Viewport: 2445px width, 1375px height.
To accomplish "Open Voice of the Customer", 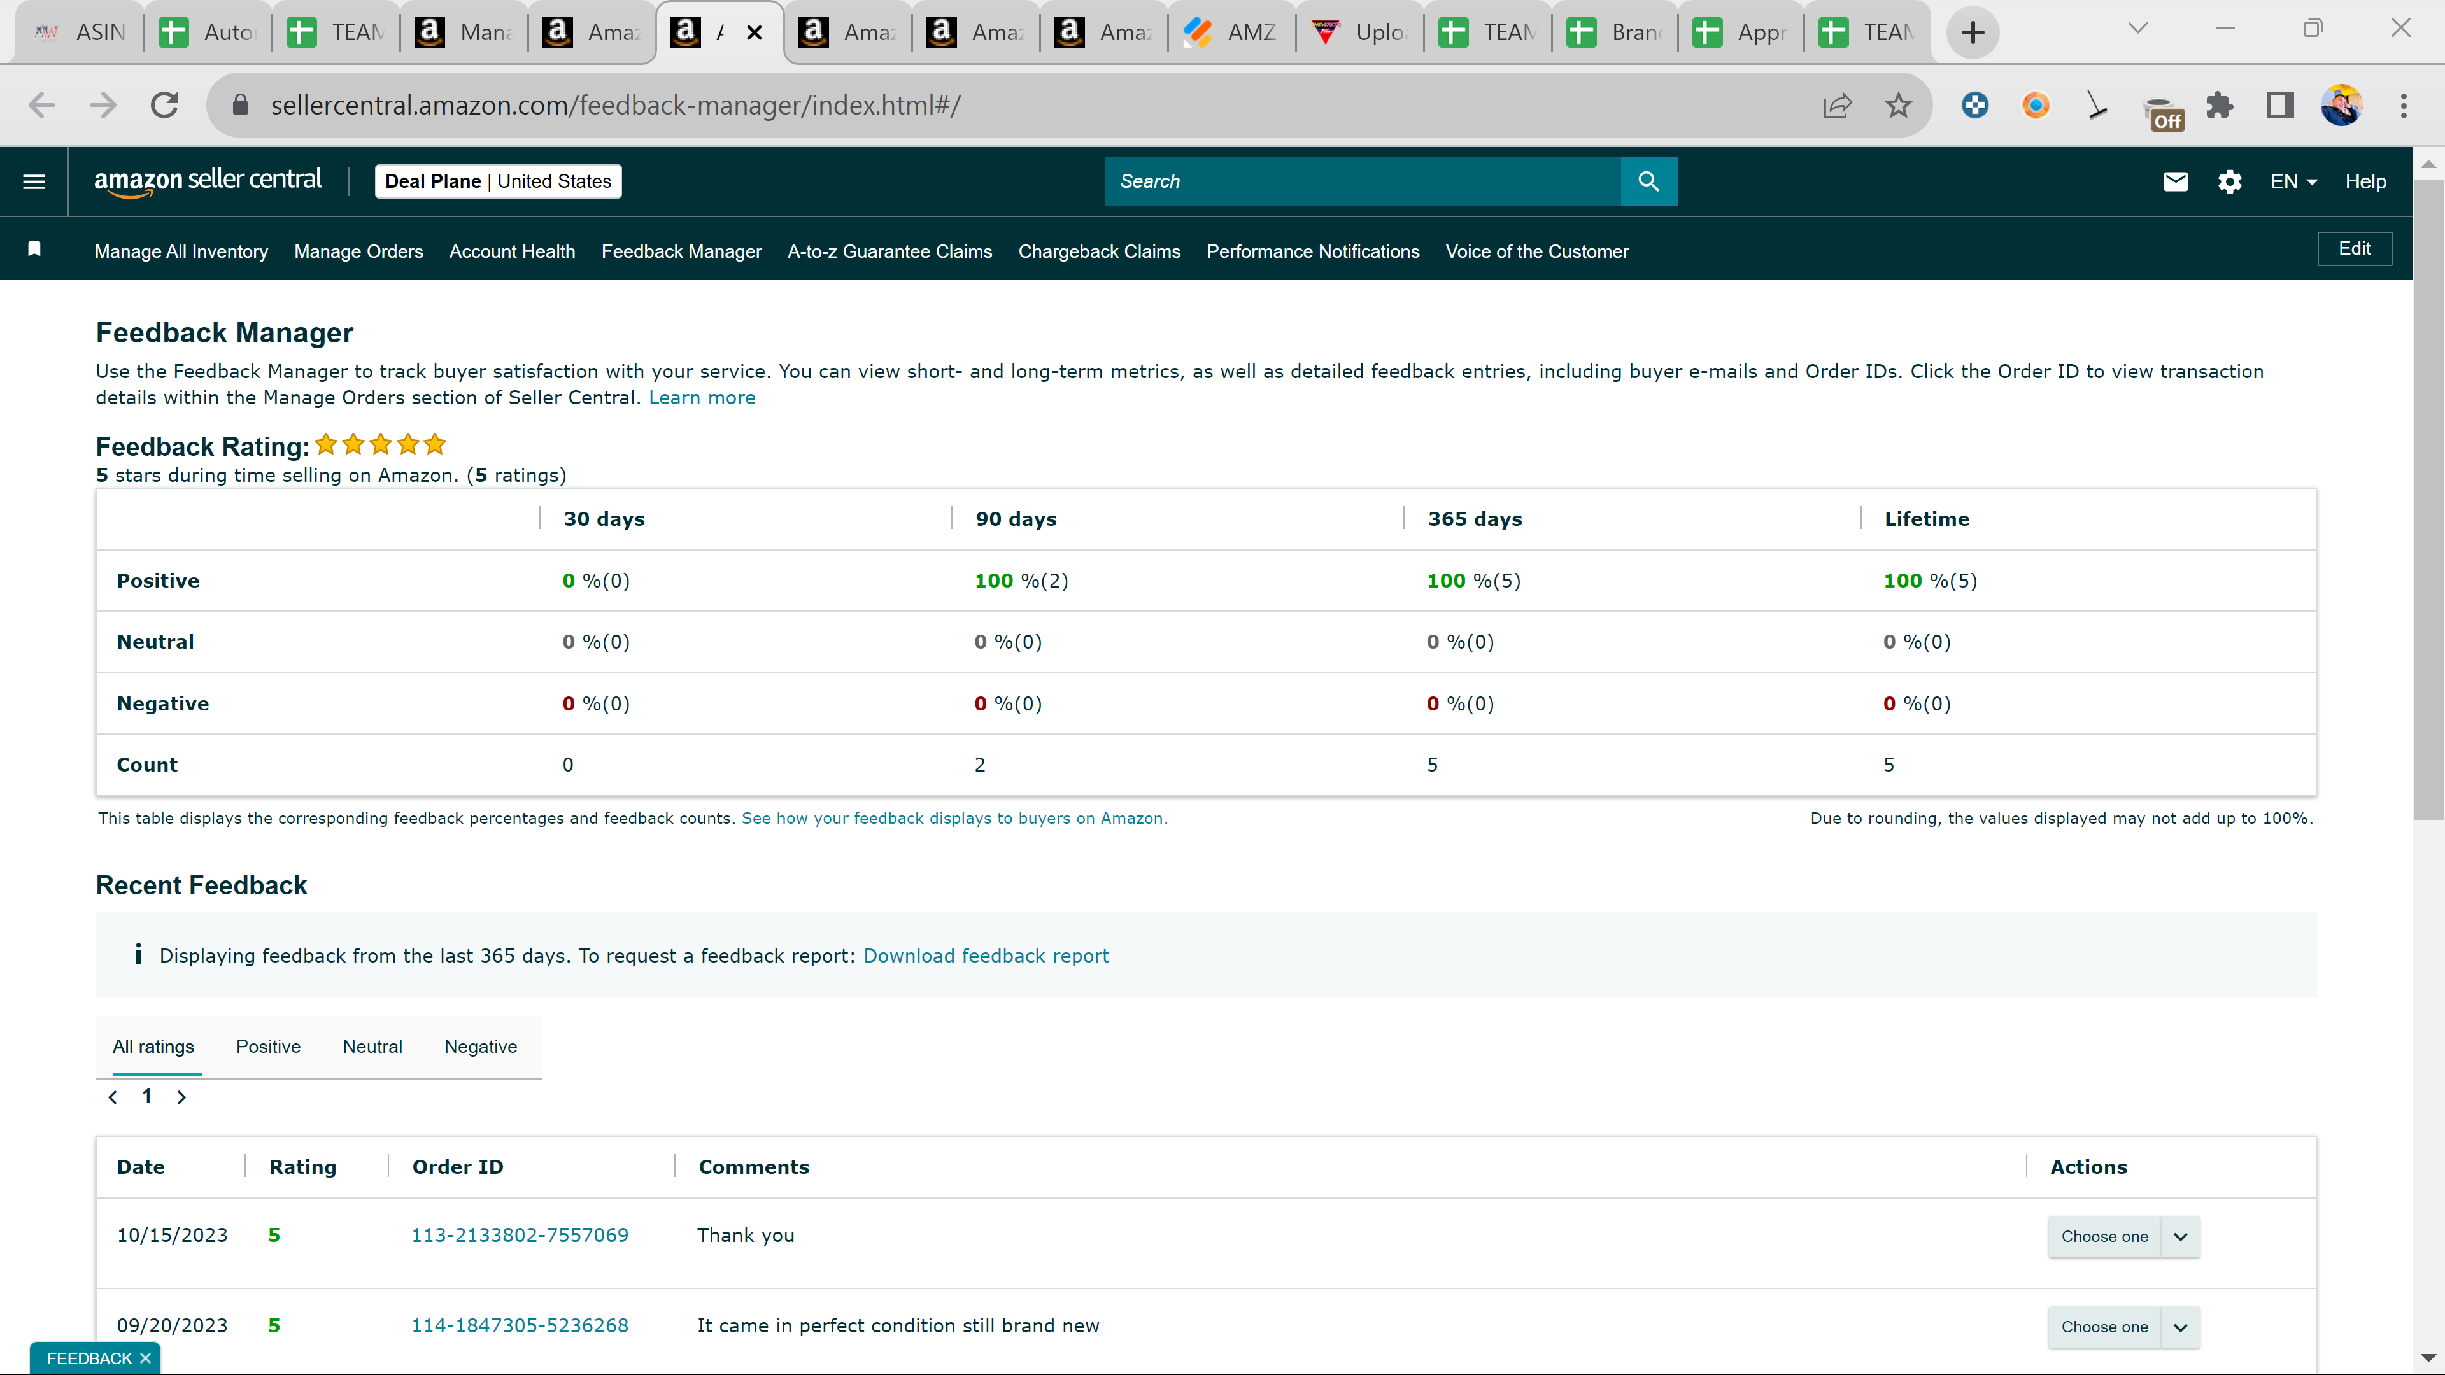I will point(1536,251).
